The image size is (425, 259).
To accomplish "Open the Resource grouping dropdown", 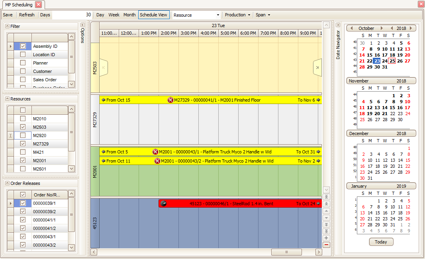I will (218, 15).
